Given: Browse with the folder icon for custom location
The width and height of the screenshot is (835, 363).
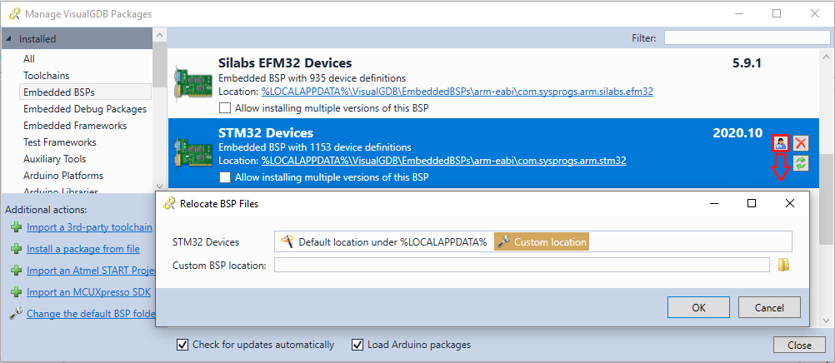Looking at the screenshot, I should (783, 265).
